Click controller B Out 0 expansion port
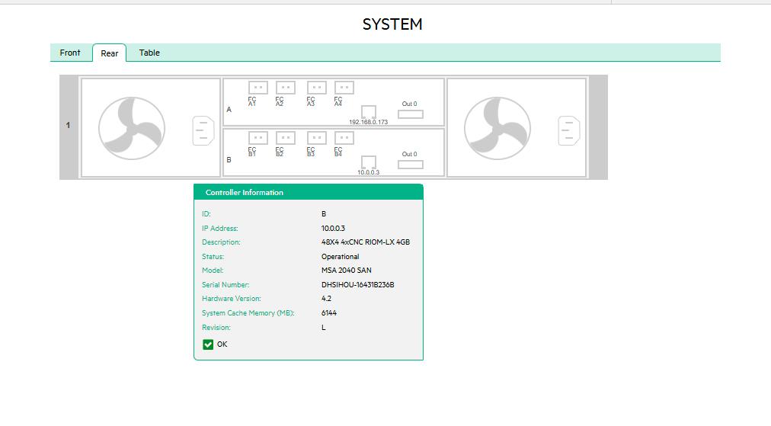 [x=411, y=165]
